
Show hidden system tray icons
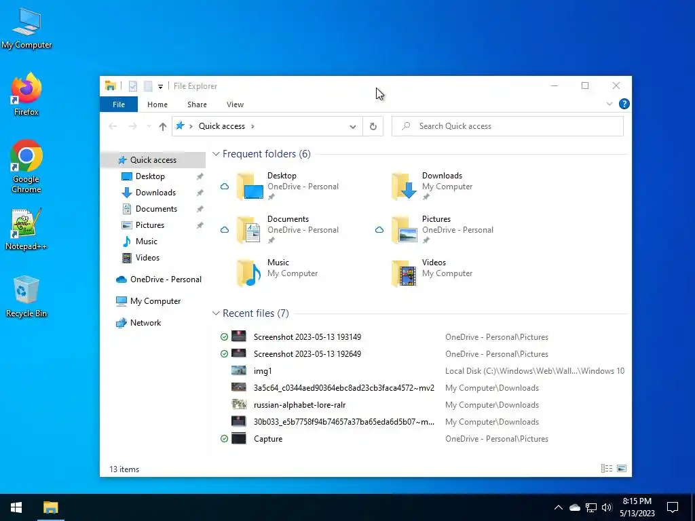[559, 507]
